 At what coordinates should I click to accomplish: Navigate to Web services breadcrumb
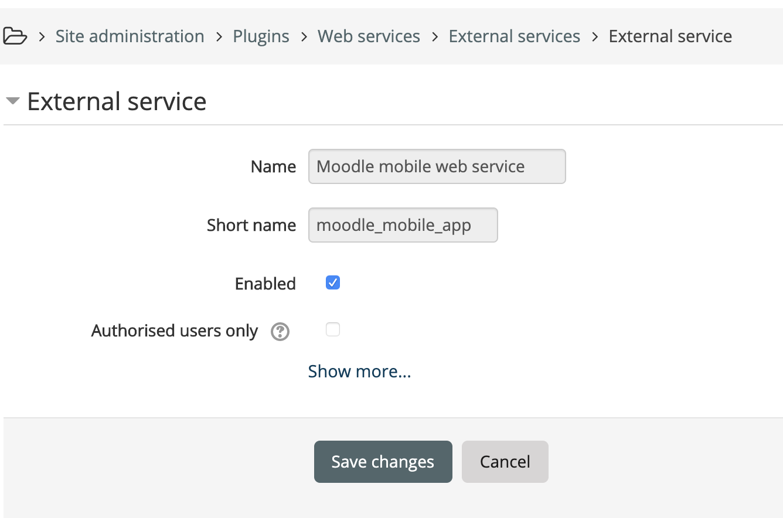tap(369, 36)
